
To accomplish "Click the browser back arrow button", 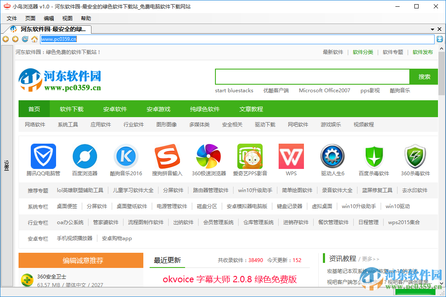I will click(x=5, y=39).
